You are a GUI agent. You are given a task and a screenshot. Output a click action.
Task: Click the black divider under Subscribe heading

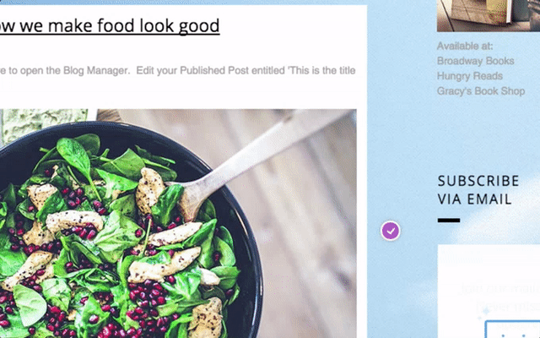point(449,220)
